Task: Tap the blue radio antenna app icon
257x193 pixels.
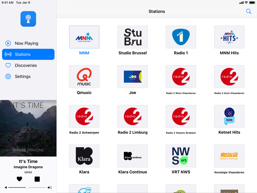Action: pyautogui.click(x=28, y=19)
